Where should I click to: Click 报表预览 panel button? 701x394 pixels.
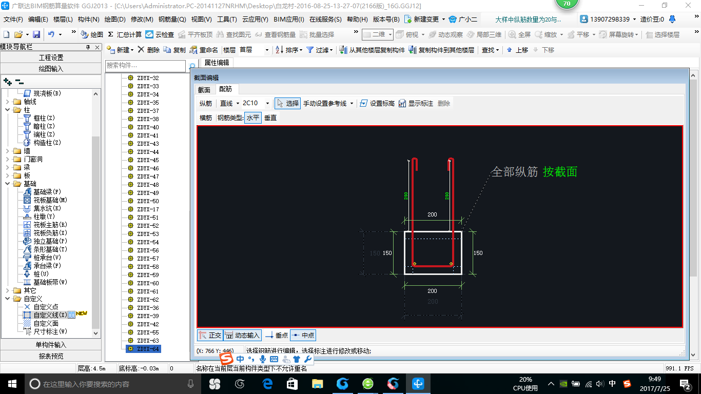[51, 356]
